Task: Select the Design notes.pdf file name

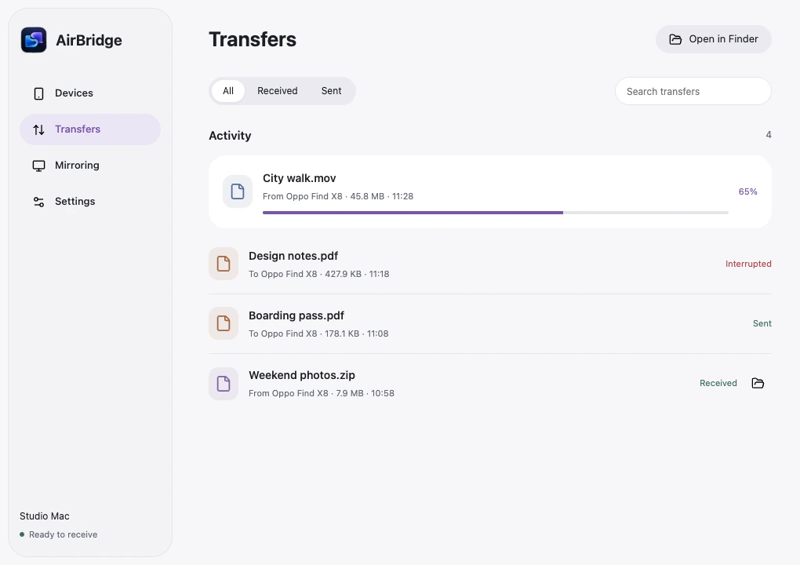Action: coord(293,256)
